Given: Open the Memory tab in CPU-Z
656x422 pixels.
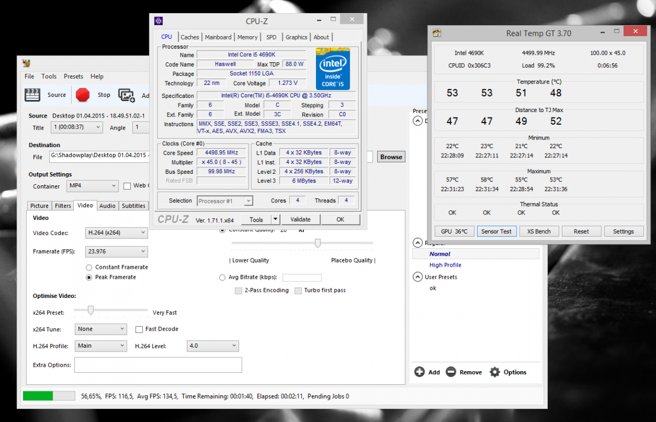Looking at the screenshot, I should (x=248, y=37).
